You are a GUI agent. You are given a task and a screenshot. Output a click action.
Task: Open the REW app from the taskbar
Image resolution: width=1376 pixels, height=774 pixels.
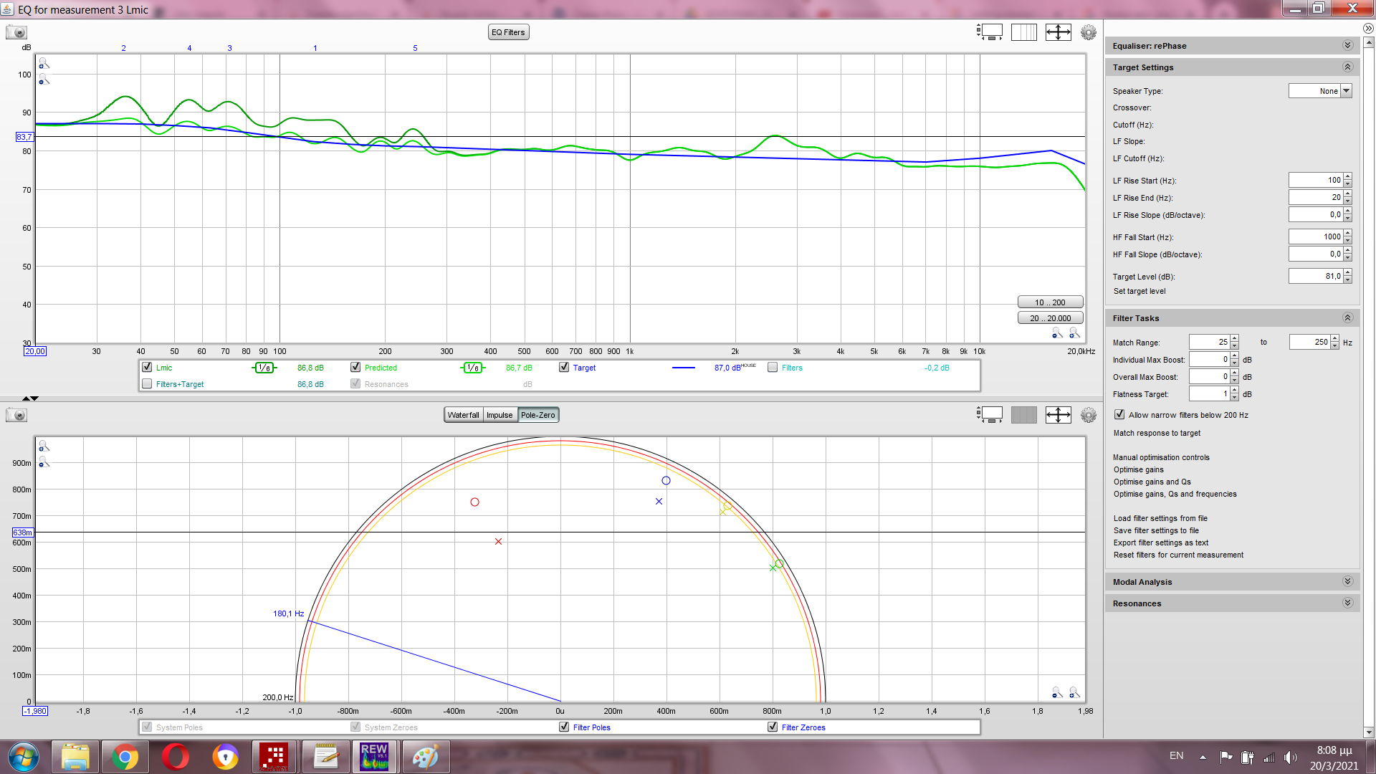pyautogui.click(x=373, y=757)
